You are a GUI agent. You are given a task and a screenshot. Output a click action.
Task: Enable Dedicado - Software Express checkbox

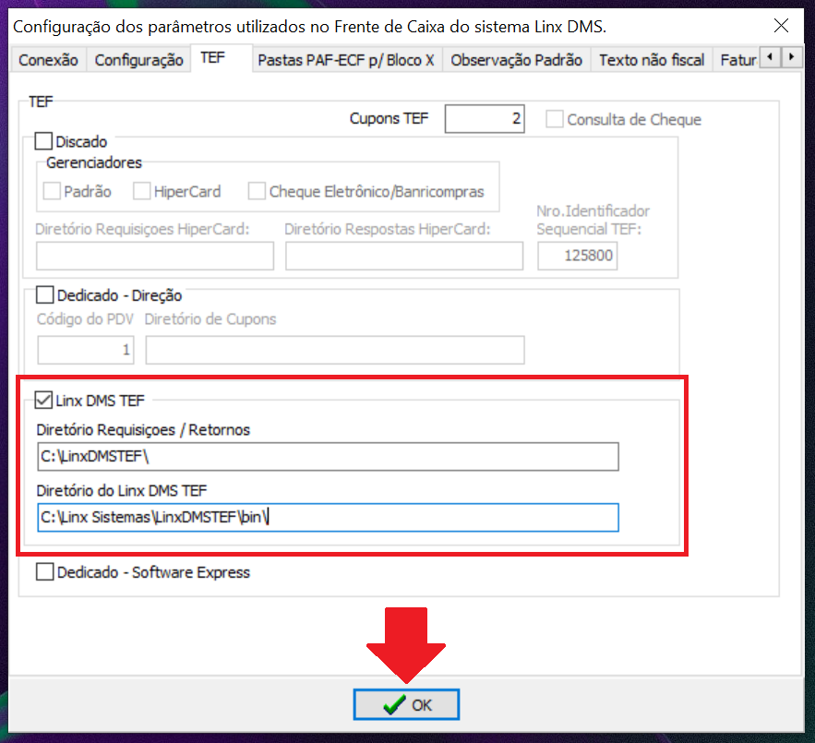[x=44, y=572]
